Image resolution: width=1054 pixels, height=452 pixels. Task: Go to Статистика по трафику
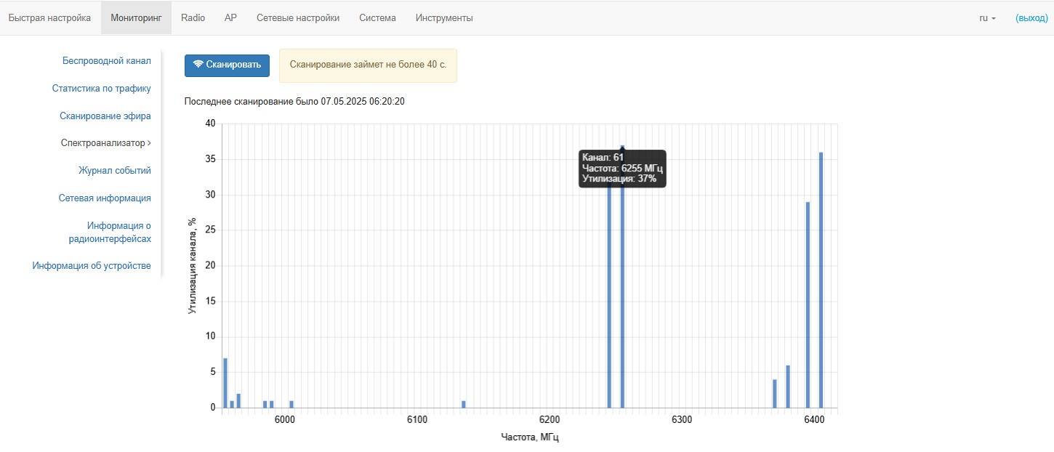(x=101, y=89)
